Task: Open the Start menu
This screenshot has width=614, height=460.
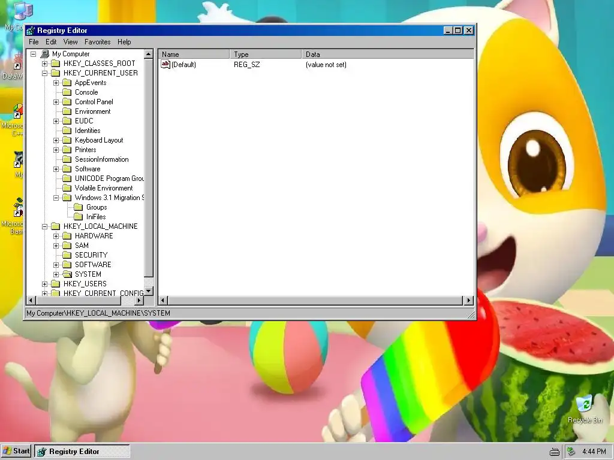Action: pos(16,451)
